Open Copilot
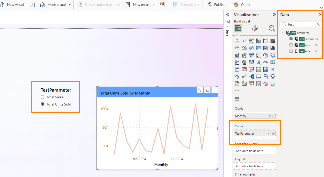Viewport: 324px width, 177px height. pyautogui.click(x=243, y=5)
